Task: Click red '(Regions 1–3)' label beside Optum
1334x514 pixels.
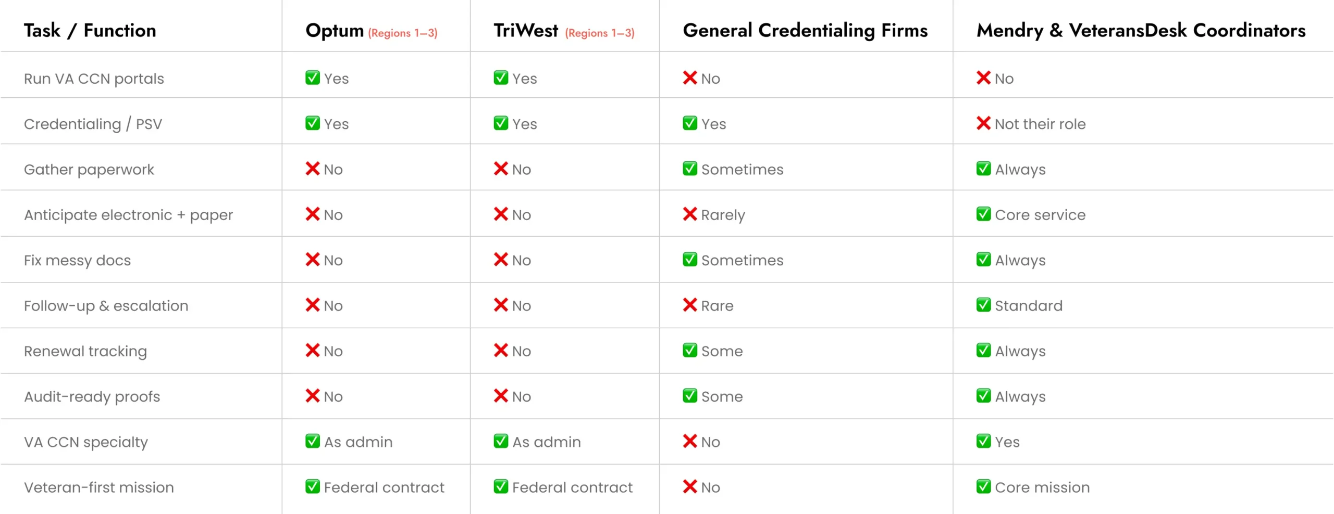Action: (x=402, y=33)
